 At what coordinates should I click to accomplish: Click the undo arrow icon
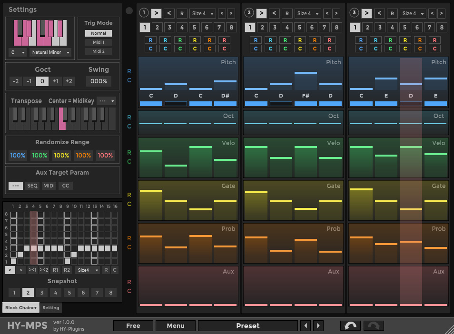click(350, 325)
